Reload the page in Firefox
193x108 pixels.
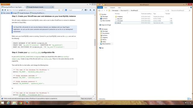[63, 10]
